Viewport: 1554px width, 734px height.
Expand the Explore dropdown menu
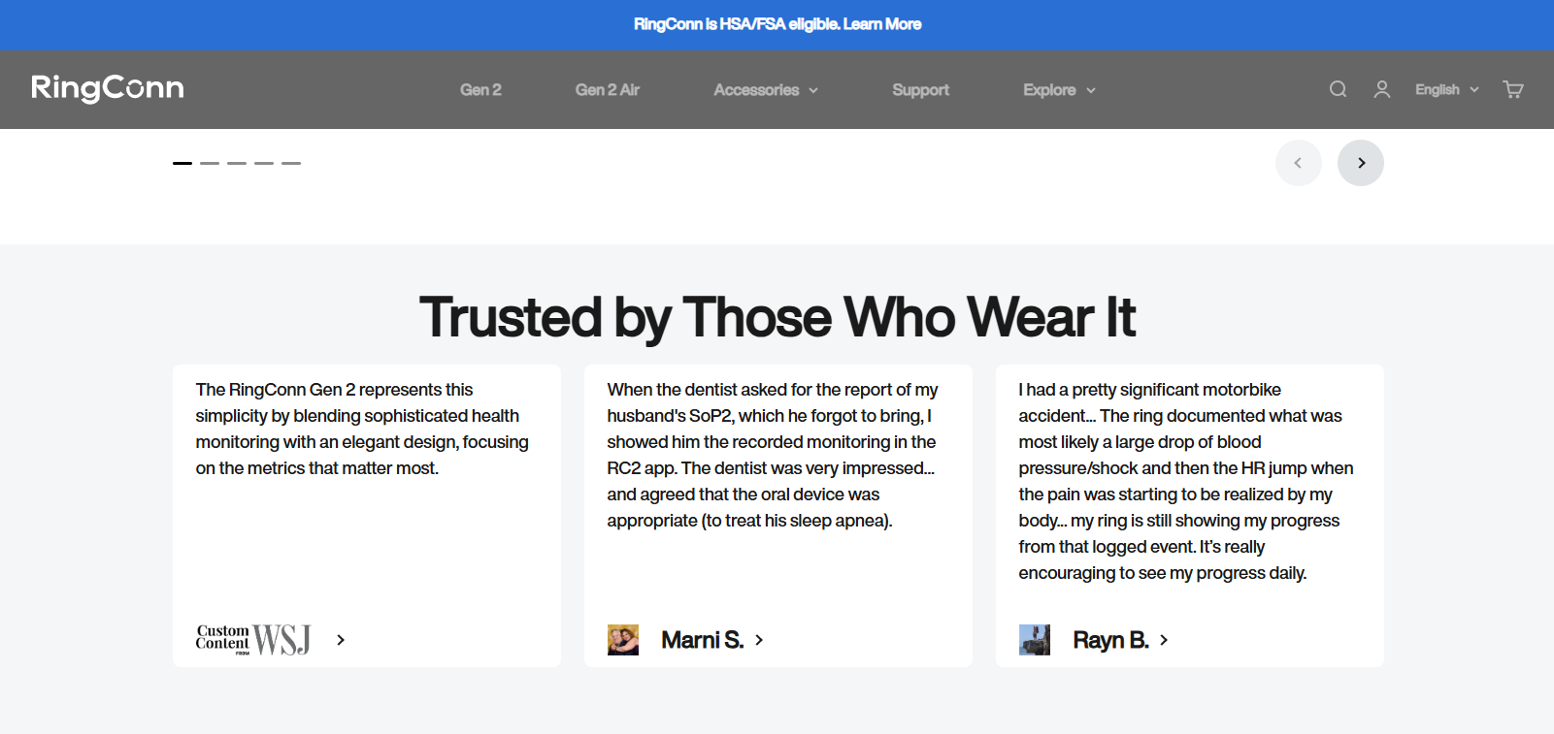(x=1059, y=90)
